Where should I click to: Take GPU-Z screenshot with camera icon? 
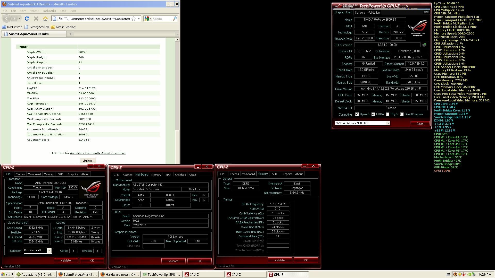click(x=426, y=12)
